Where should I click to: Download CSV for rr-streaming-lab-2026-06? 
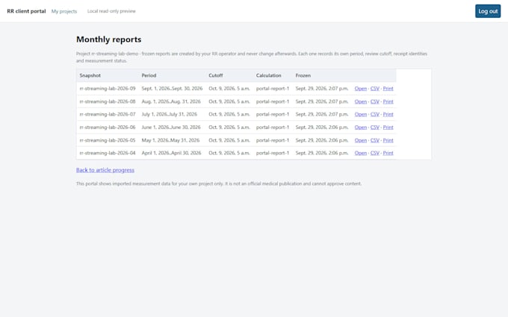(x=375, y=127)
